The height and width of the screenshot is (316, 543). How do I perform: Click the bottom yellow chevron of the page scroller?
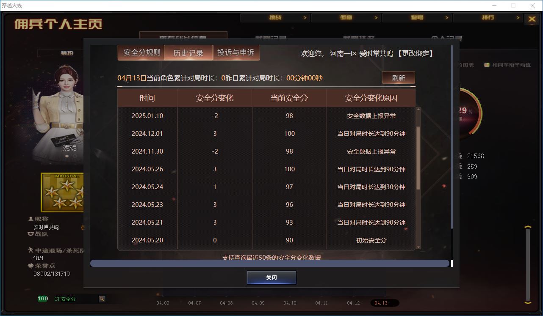click(528, 302)
